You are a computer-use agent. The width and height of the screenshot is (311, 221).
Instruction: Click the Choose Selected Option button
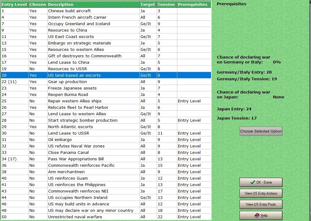pyautogui.click(x=261, y=131)
